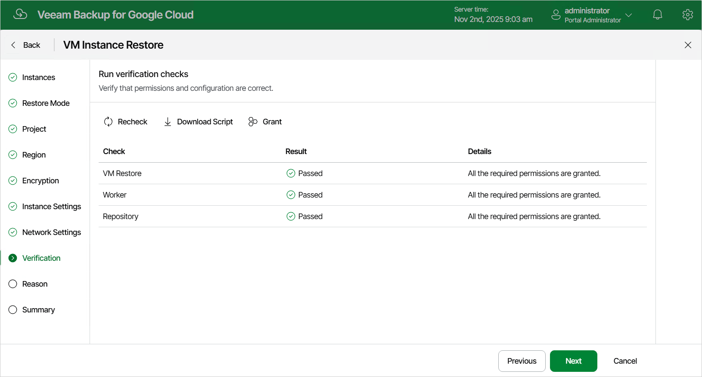Screen dimensions: 702x377
Task: Go to the Encryption step
Action: click(x=40, y=181)
